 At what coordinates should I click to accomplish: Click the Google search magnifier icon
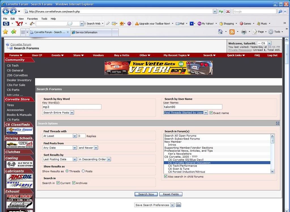click(280, 12)
